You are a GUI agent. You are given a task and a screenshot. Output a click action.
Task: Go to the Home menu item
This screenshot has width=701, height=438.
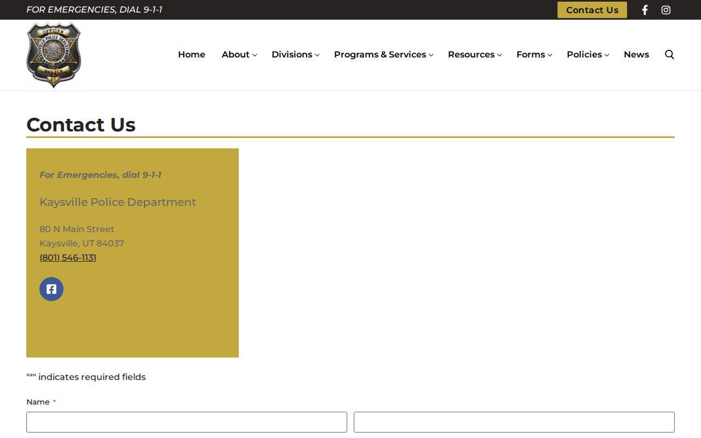[192, 55]
